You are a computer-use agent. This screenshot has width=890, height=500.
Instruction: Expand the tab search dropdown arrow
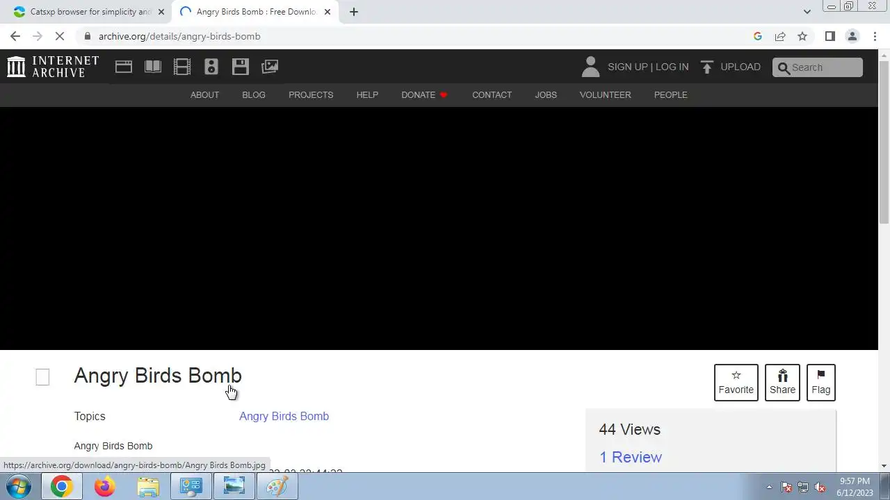click(x=807, y=12)
